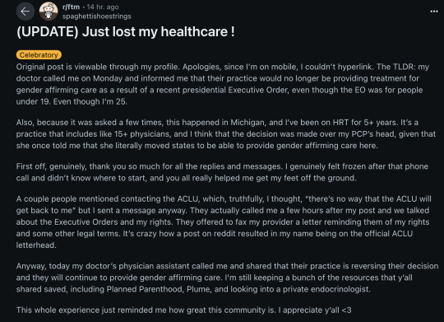This screenshot has width=444, height=322.
Task: Click the paragraph starting 'Original post is viewable'
Action: (223, 84)
